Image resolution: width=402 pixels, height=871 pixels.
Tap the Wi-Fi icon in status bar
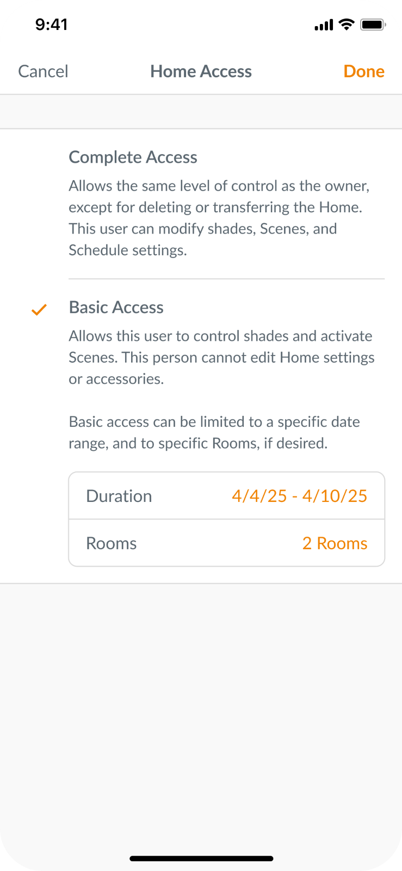pos(345,24)
